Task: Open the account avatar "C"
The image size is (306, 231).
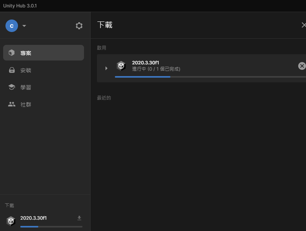Action: (x=12, y=26)
